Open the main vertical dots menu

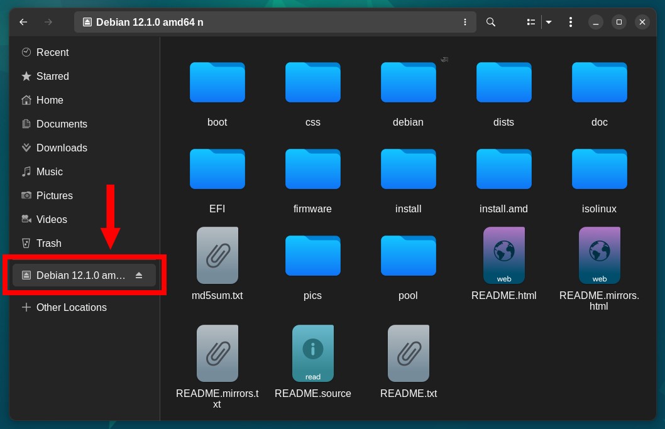[571, 22]
